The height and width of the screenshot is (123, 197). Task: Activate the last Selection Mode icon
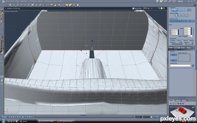coord(187,15)
